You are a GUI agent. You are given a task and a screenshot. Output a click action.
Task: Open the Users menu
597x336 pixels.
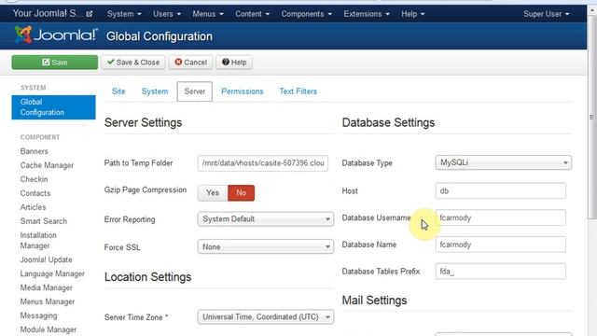coord(167,14)
